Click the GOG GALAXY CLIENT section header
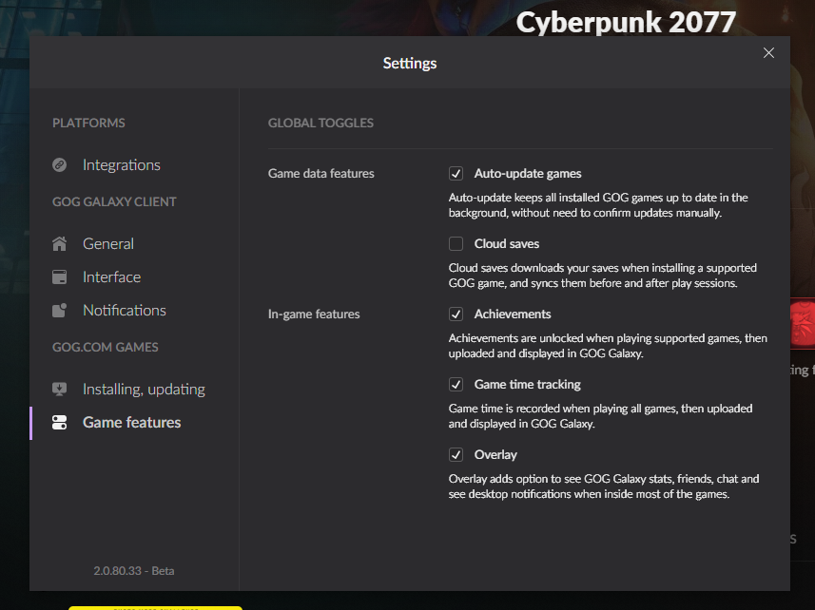815x610 pixels. point(114,202)
